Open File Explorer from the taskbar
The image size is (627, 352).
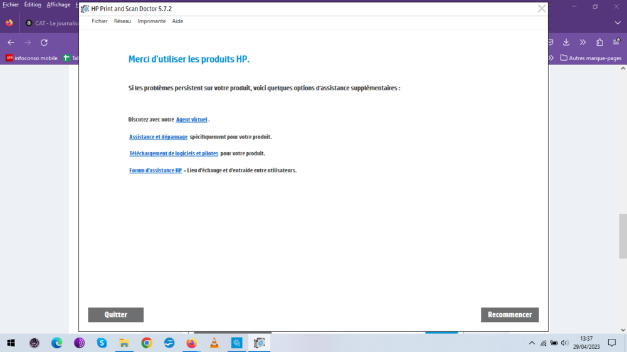point(124,343)
